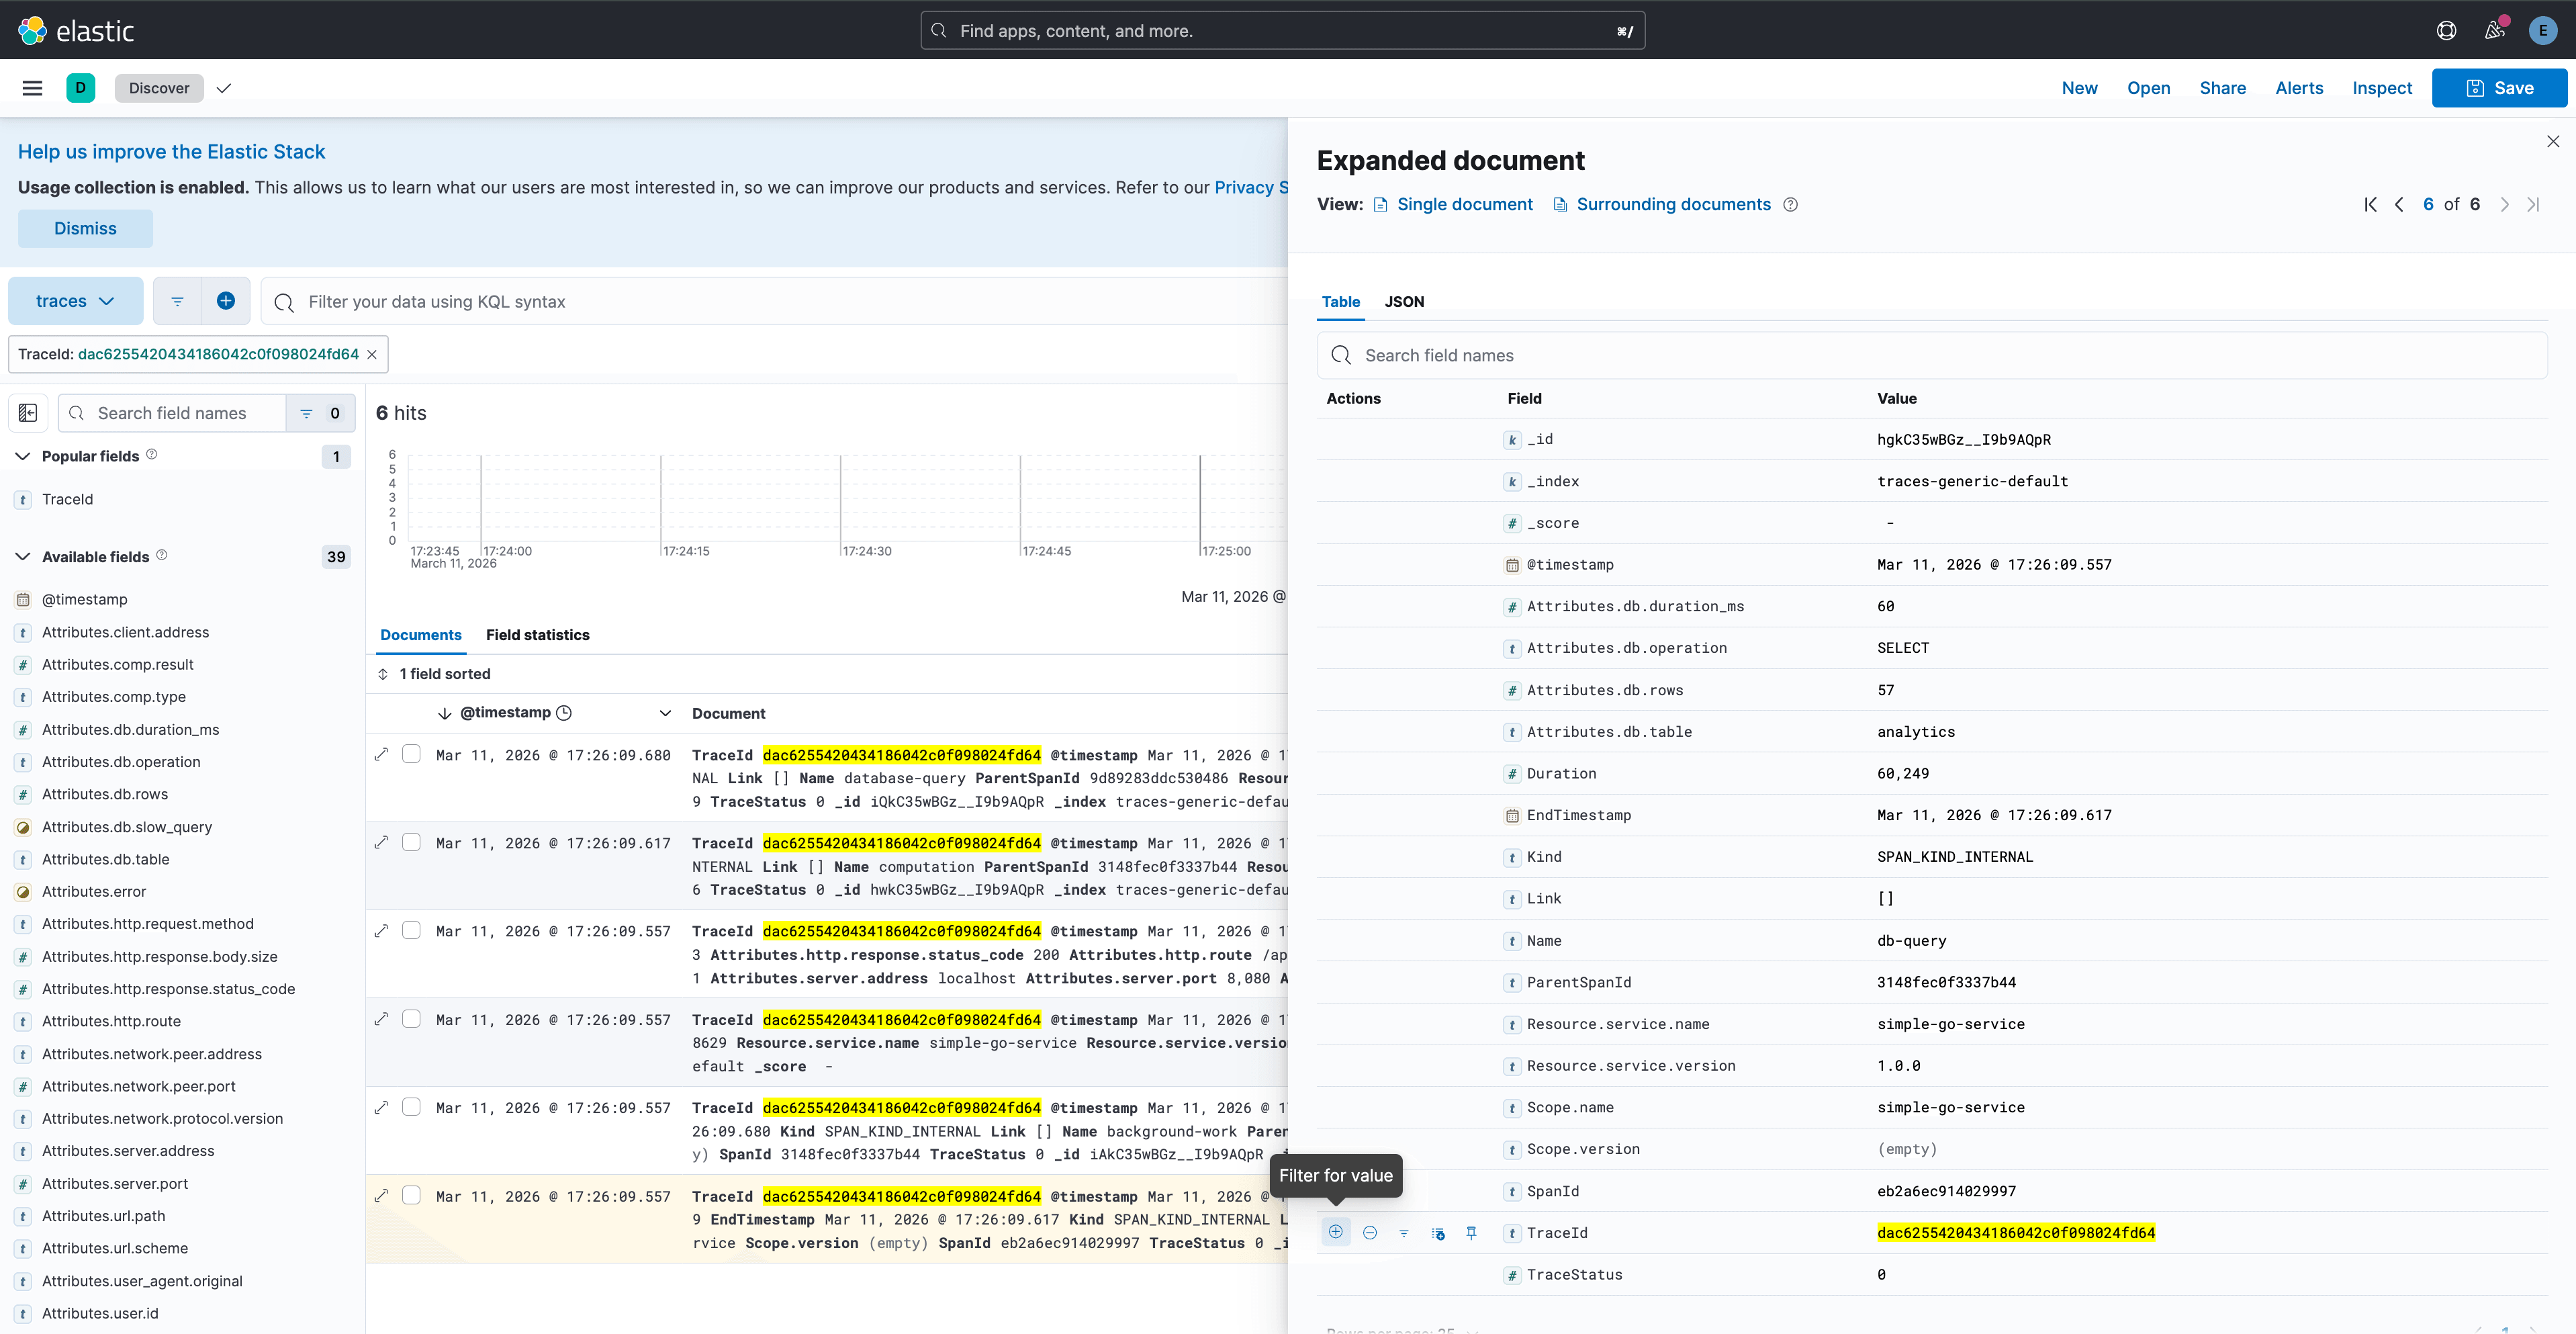Switch to the Field statistics tab
The width and height of the screenshot is (2576, 1334).
537,635
